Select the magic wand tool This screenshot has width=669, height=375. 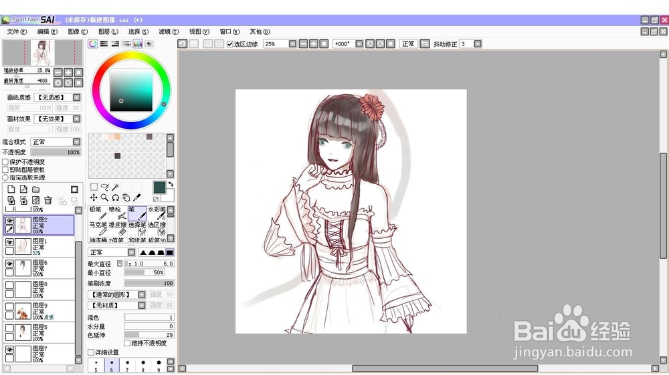pyautogui.click(x=115, y=187)
